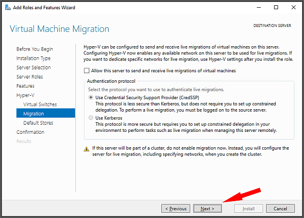
Task: Cancel the wizard
Action: tap(280, 208)
